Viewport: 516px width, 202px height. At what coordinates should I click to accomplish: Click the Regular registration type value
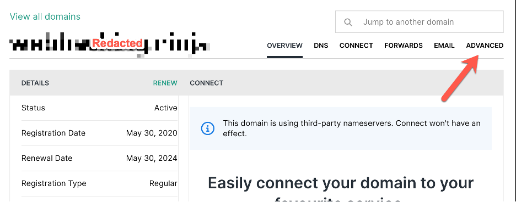tap(163, 184)
